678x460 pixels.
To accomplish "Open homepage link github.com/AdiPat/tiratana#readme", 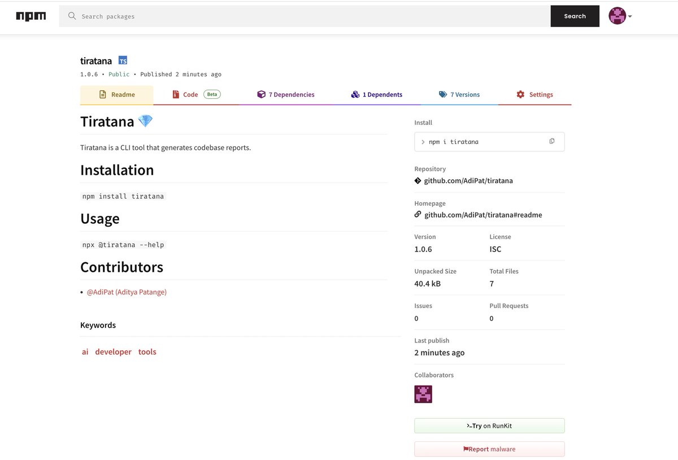I will tap(483, 215).
